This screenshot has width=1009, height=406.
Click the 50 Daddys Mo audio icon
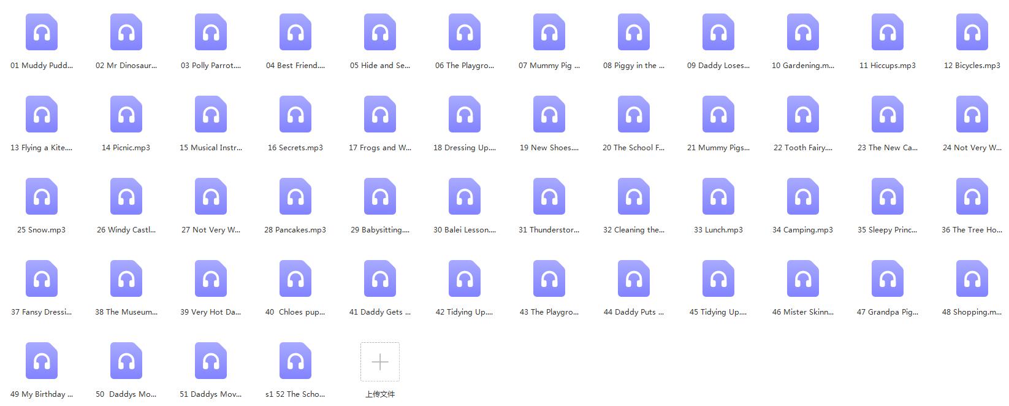click(x=126, y=361)
